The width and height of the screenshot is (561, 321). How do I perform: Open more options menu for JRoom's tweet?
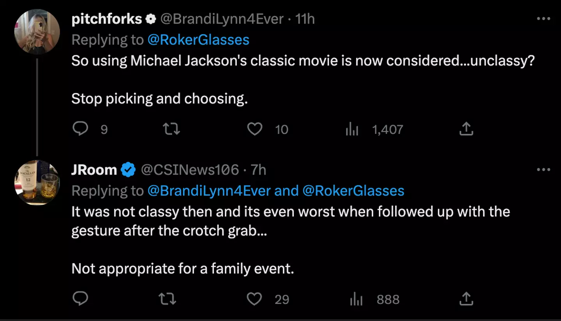coord(543,170)
